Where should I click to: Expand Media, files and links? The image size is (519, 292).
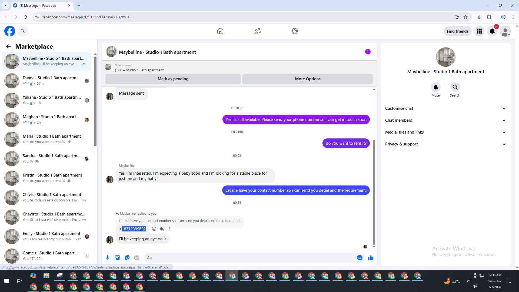(445, 132)
